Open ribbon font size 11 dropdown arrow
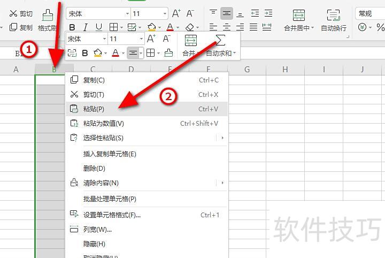 (165, 14)
